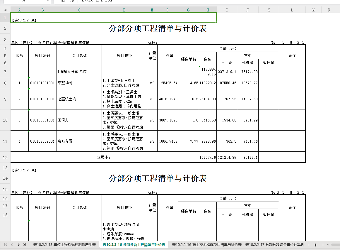Go to the next sheet tab

[18, 245]
